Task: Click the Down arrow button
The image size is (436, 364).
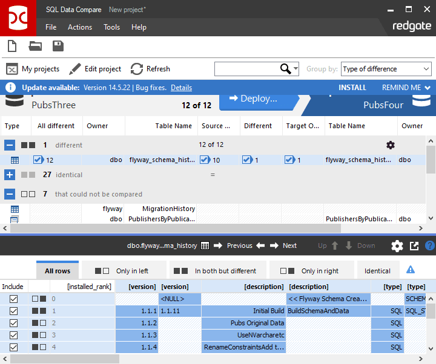Action: tap(360, 245)
